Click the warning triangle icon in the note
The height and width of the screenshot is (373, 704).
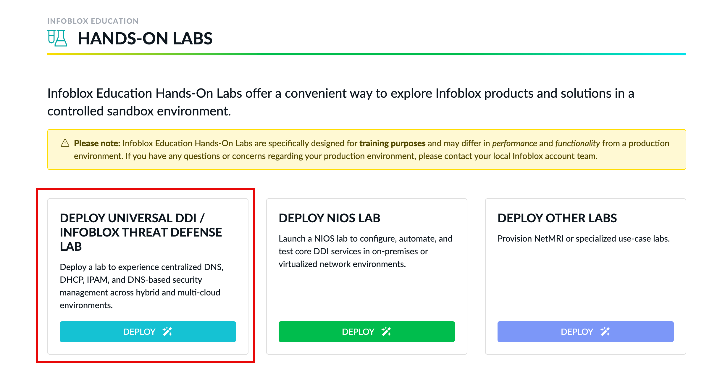(65, 143)
